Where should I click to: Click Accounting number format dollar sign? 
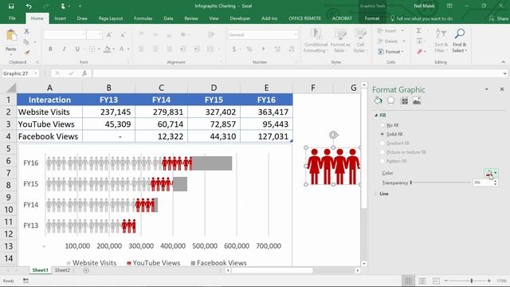[x=233, y=49]
